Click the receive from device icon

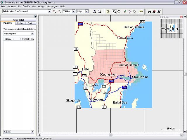click(99, 11)
